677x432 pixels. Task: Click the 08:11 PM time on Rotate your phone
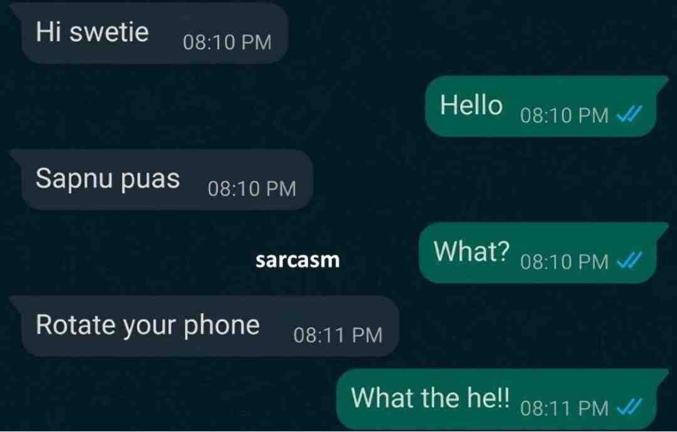(x=338, y=335)
